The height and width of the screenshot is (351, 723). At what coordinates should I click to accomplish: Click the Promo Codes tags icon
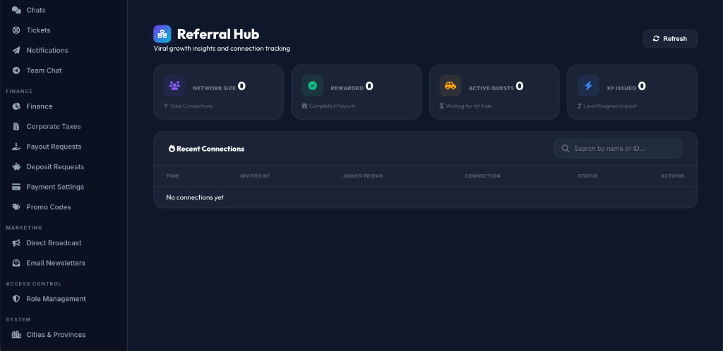[x=16, y=207]
